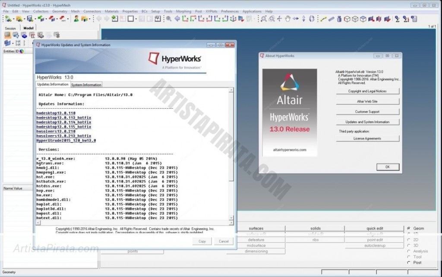The height and width of the screenshot is (277, 442).
Task: Click the horizontal rotate double-arrow icon
Action: click(295, 19)
